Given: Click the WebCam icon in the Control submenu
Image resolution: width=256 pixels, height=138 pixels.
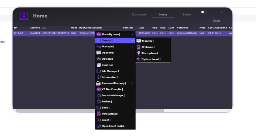Looking at the screenshot, I should point(138,47).
